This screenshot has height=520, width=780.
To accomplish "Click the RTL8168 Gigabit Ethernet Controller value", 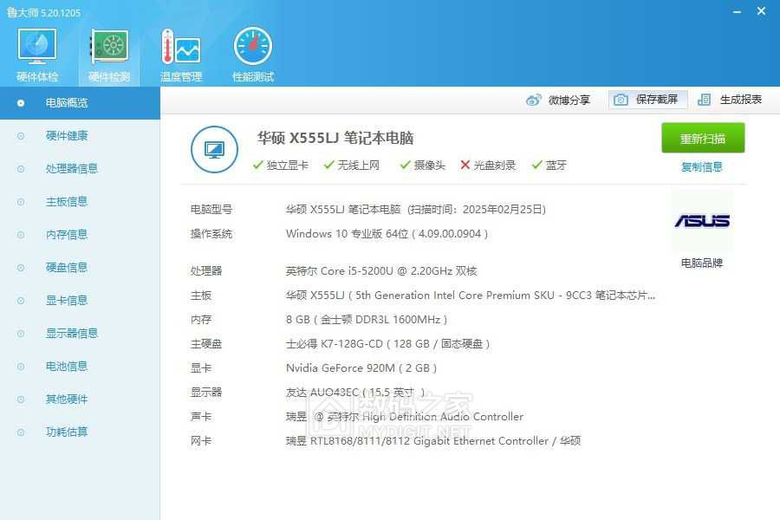I will click(433, 441).
